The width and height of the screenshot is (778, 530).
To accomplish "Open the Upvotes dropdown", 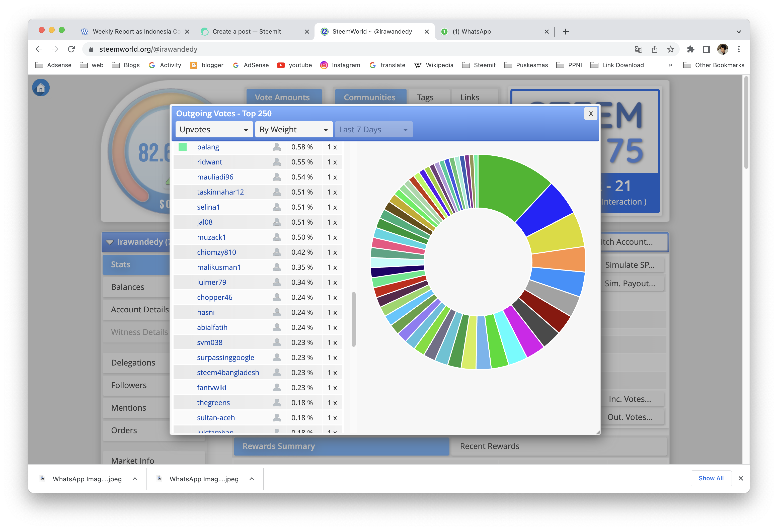I will click(214, 129).
